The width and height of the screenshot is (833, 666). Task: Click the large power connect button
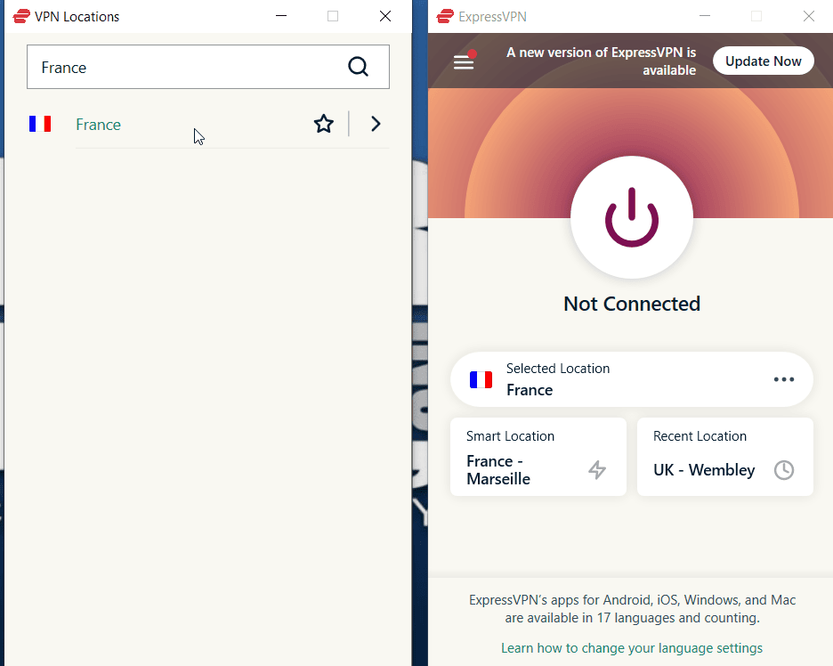click(x=631, y=217)
